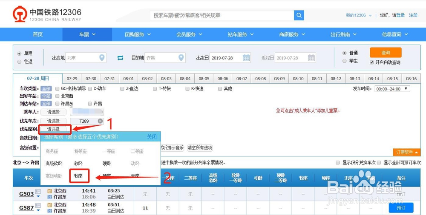This screenshot has height=215, width=426.
Task: Go to 首页 home page
Action: click(38, 34)
